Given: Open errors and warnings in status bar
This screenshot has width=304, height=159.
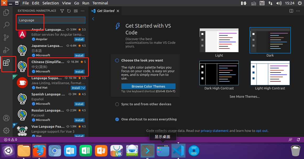Looking at the screenshot, I should 11,140.
